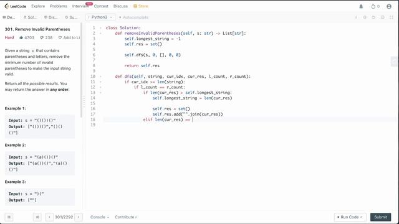Open the Explore menu
The height and width of the screenshot is (224, 399).
(38, 6)
